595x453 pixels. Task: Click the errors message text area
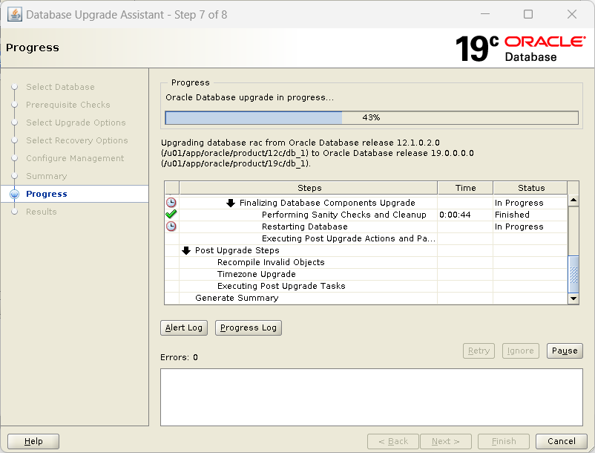coord(372,397)
